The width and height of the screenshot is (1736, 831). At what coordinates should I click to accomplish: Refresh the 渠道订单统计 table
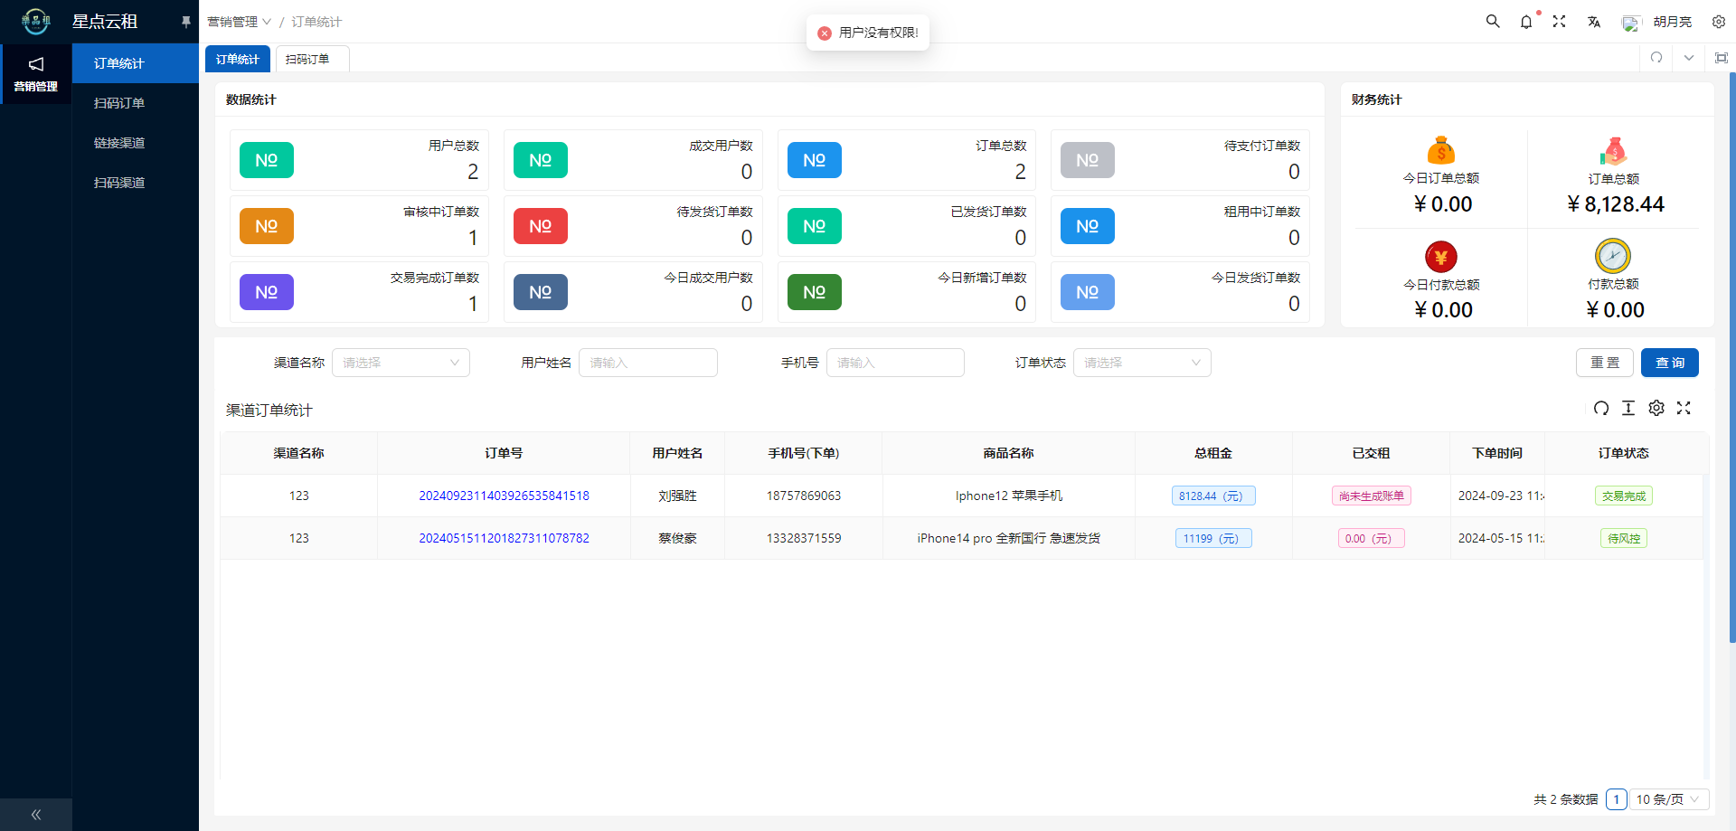[x=1601, y=408]
